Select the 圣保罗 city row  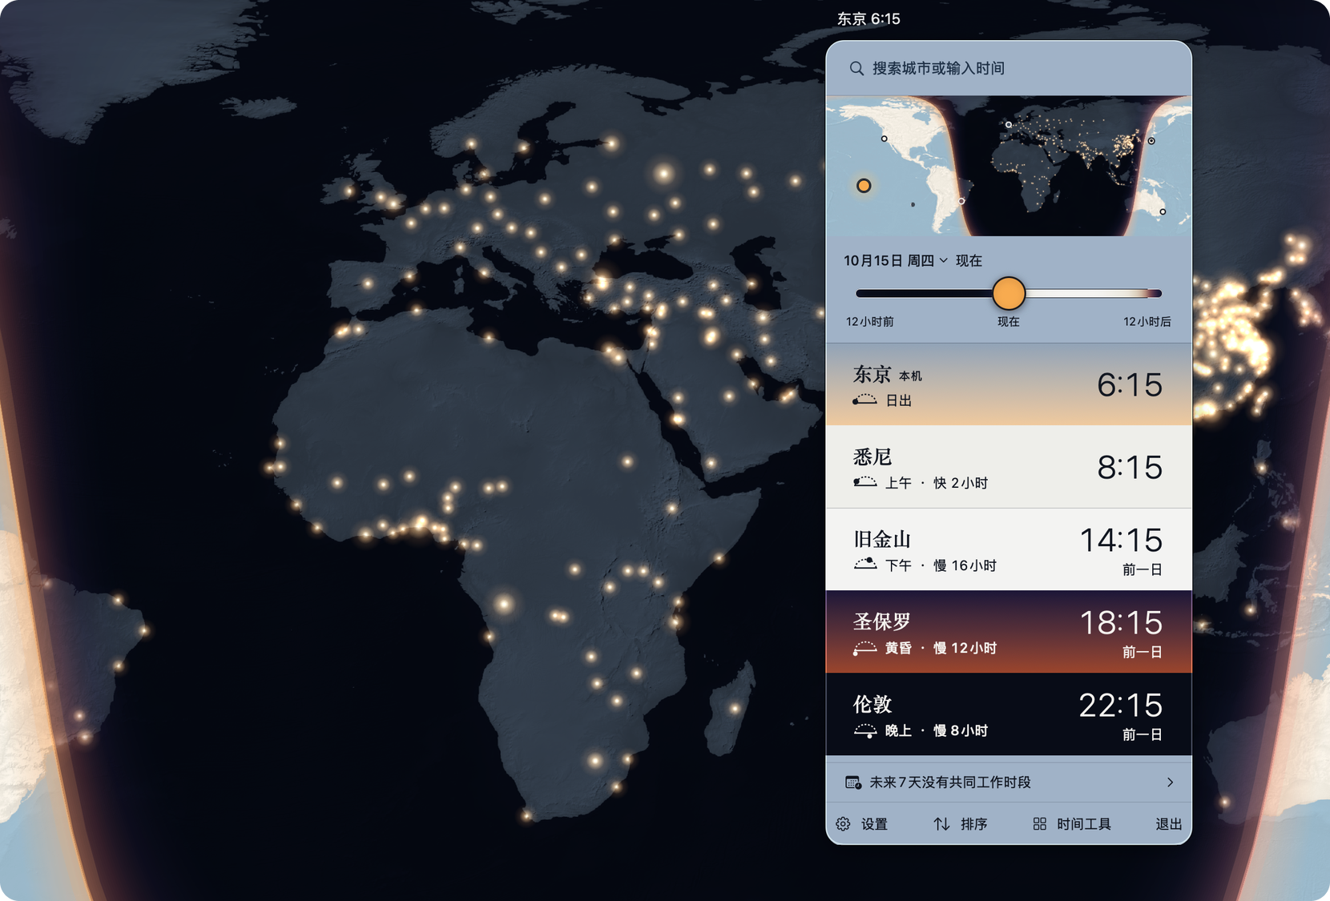[x=1009, y=632]
